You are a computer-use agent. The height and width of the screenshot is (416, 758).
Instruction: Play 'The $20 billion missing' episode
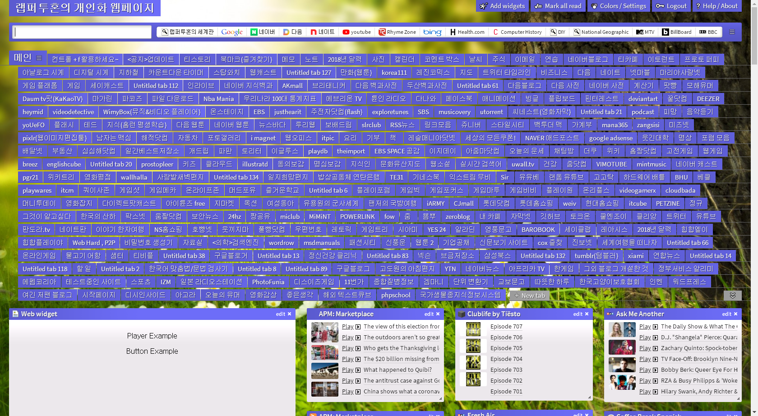point(351,359)
